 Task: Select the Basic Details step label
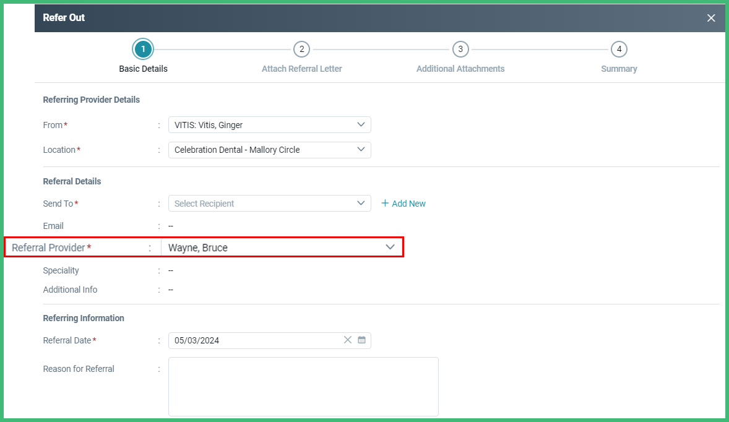pos(143,69)
